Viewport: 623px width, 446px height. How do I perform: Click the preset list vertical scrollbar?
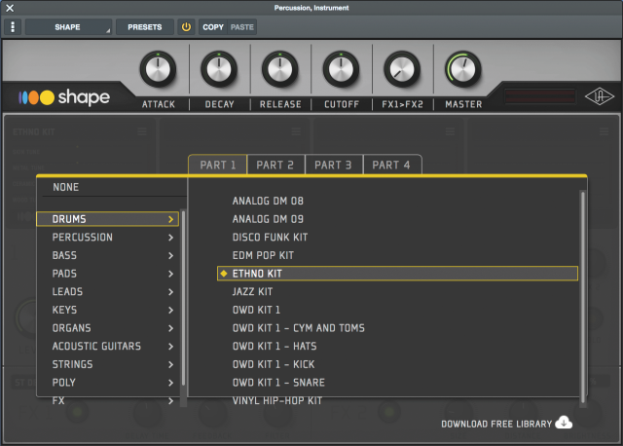tap(582, 297)
